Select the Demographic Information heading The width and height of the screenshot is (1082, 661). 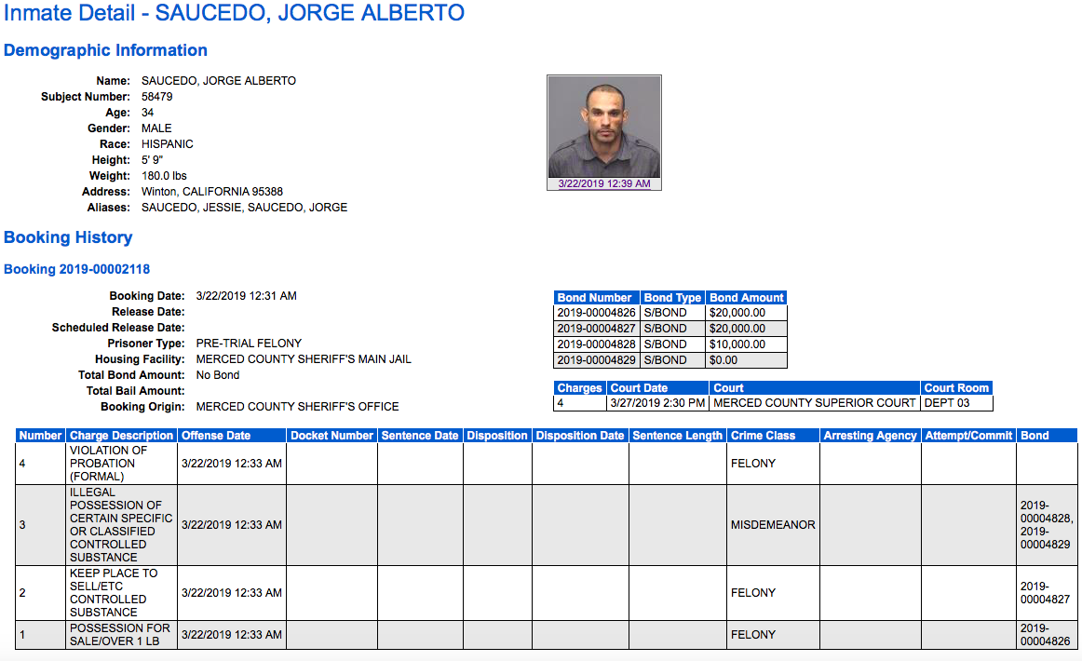coord(105,50)
